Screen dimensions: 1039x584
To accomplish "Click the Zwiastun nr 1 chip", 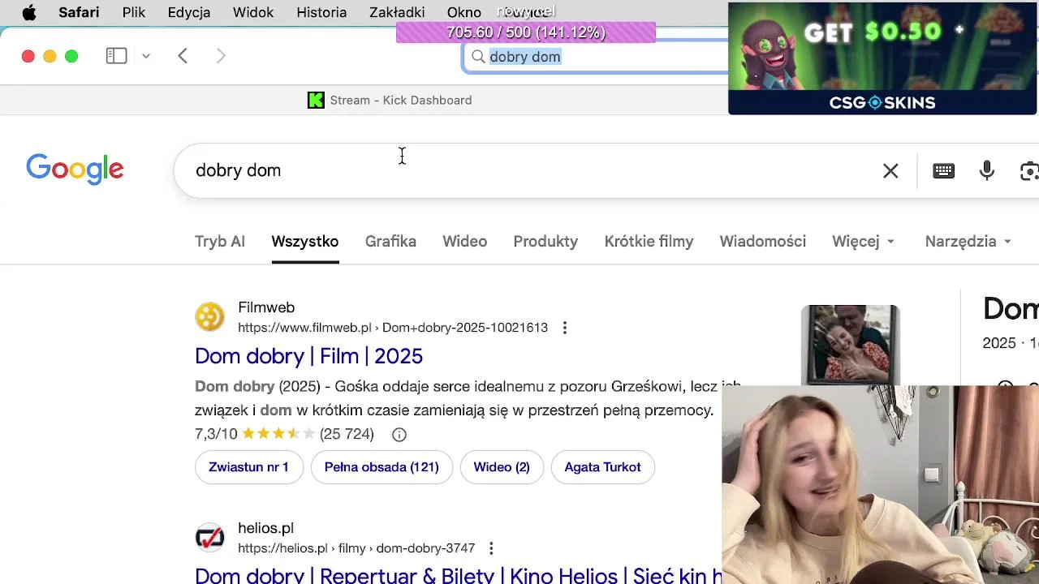I will point(249,467).
